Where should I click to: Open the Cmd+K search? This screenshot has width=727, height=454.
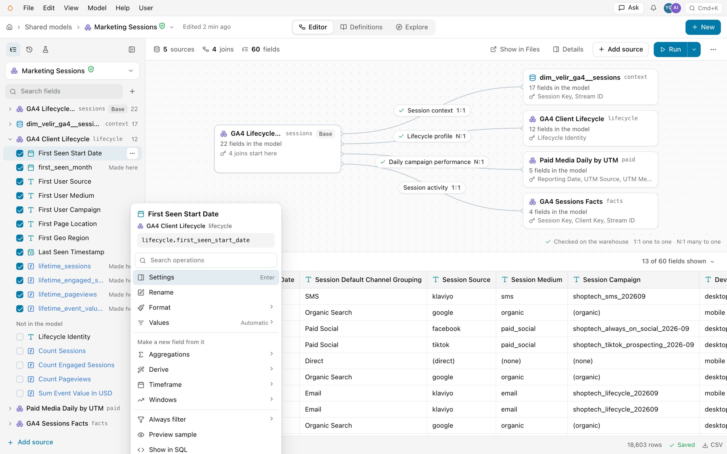coord(704,8)
